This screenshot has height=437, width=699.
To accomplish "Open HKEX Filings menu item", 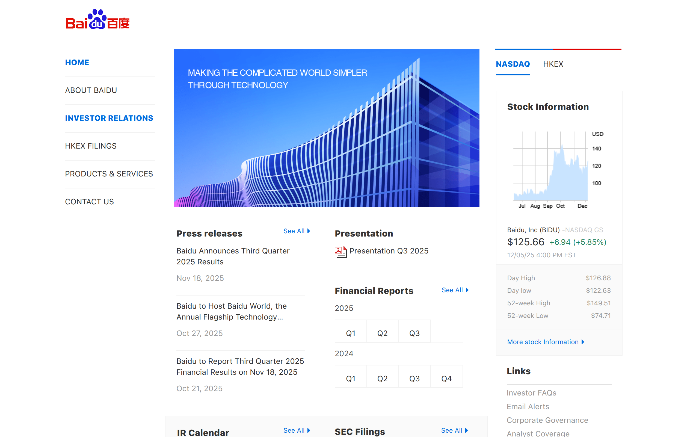I will click(x=91, y=146).
